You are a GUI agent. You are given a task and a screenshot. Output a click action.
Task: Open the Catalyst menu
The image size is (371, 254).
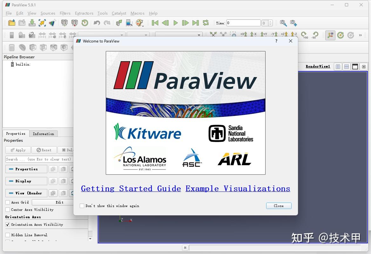pos(119,13)
